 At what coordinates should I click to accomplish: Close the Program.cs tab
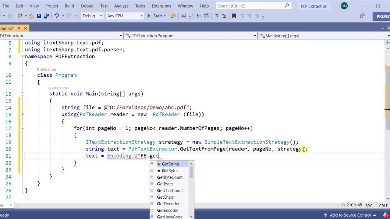(26, 28)
